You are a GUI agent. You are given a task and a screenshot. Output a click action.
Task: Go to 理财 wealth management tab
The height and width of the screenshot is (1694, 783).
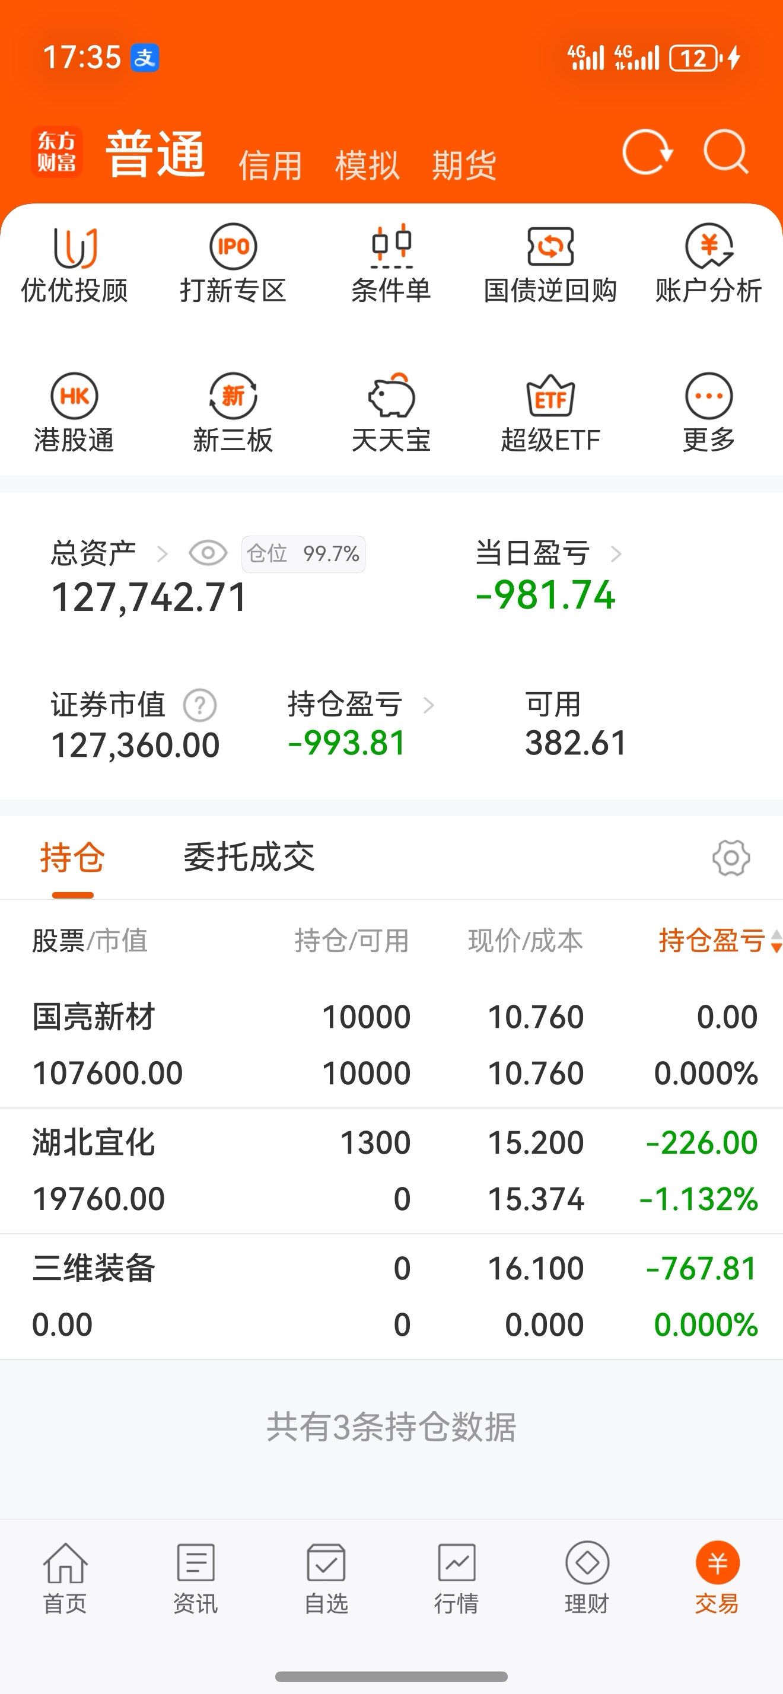[x=587, y=1579]
